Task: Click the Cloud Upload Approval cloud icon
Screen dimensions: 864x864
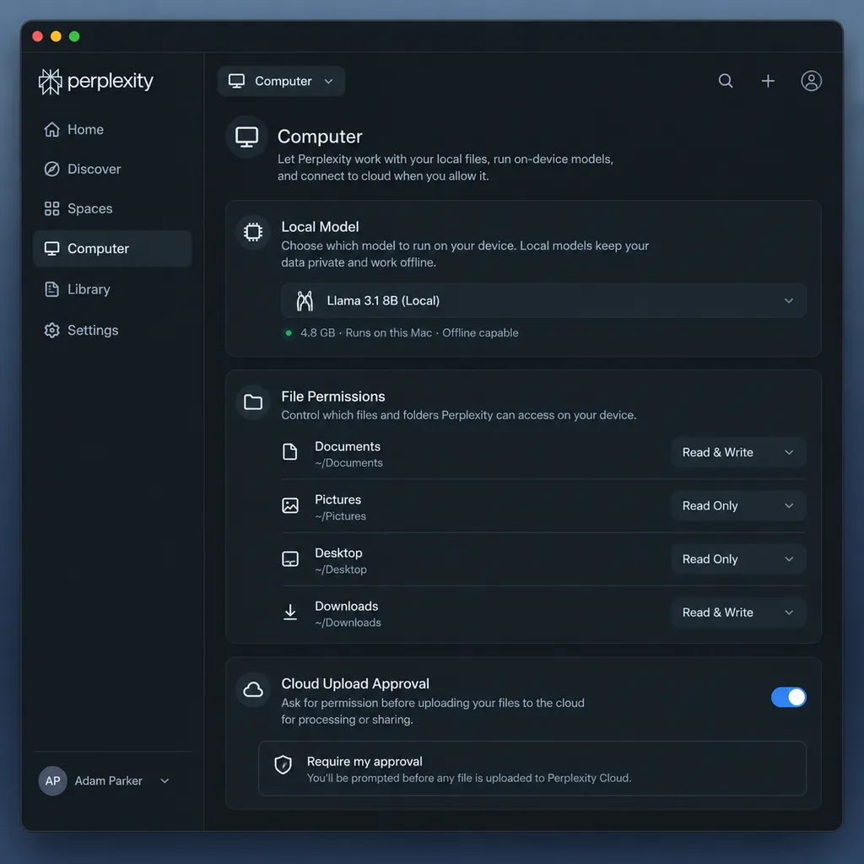Action: [253, 689]
